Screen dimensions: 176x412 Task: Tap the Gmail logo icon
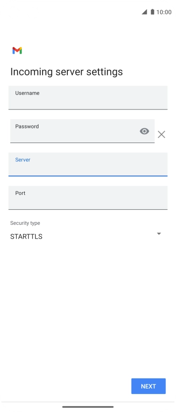[17, 51]
